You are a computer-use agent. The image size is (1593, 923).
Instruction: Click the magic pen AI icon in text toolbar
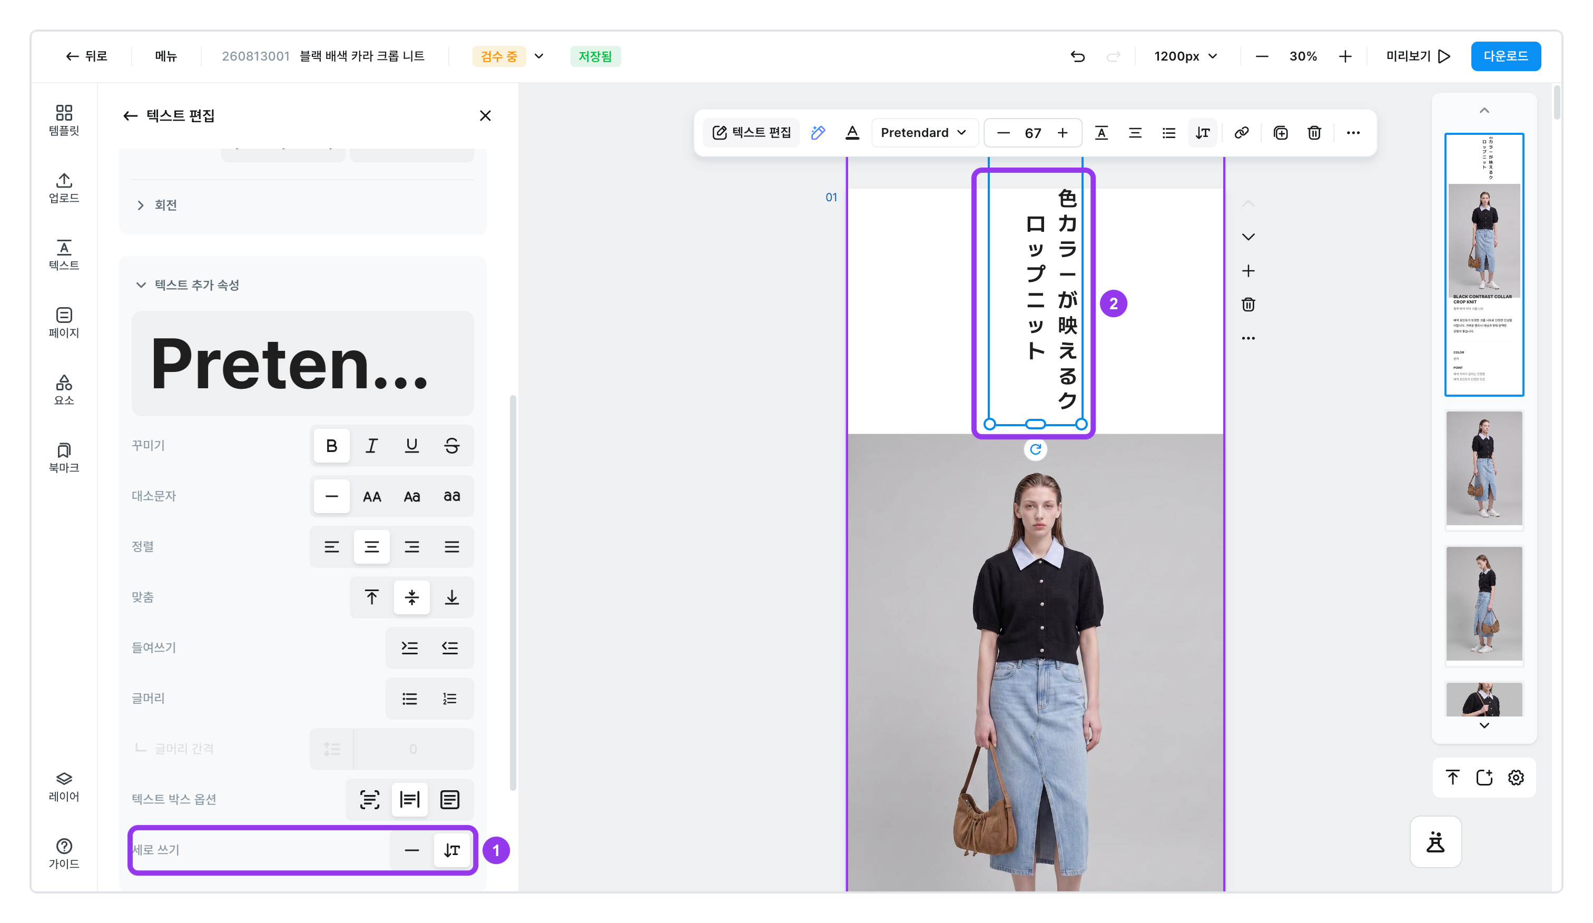(818, 133)
